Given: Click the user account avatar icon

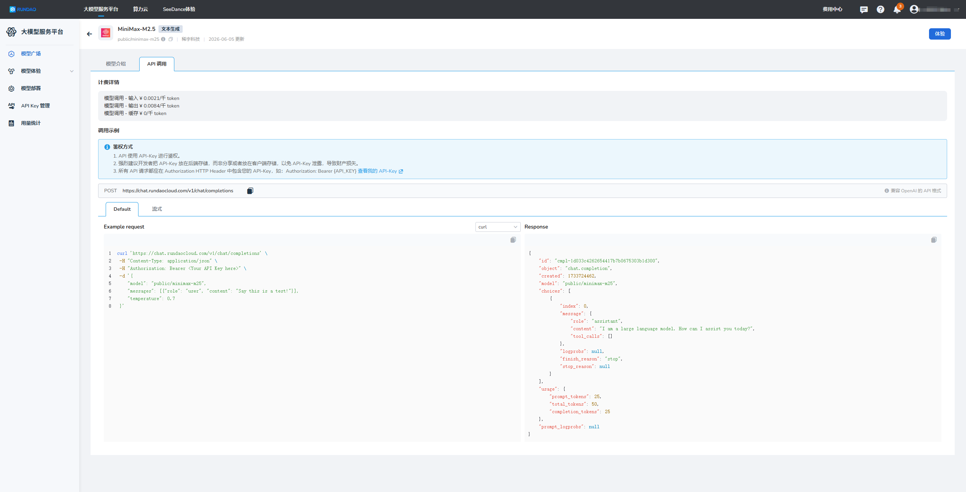Looking at the screenshot, I should (x=914, y=9).
